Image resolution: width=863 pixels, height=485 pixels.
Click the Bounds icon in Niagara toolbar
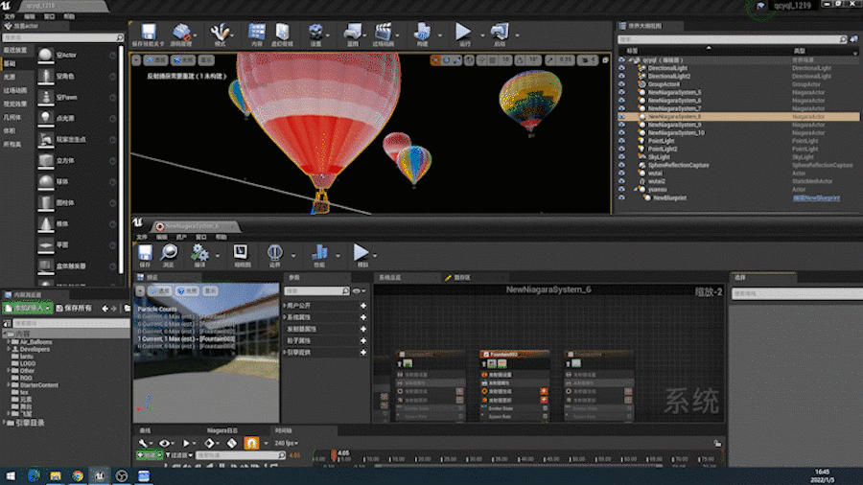pos(274,253)
